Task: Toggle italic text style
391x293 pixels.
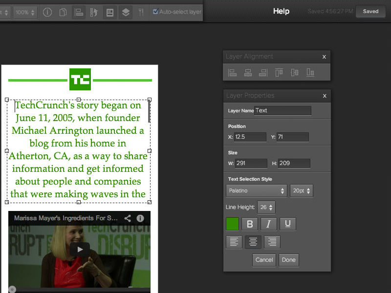Action: tap(268, 224)
